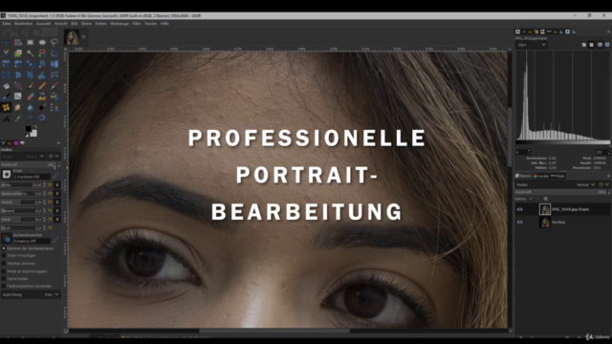
Task: Toggle Farbkomposition verwenden checkbox
Action: point(4,286)
